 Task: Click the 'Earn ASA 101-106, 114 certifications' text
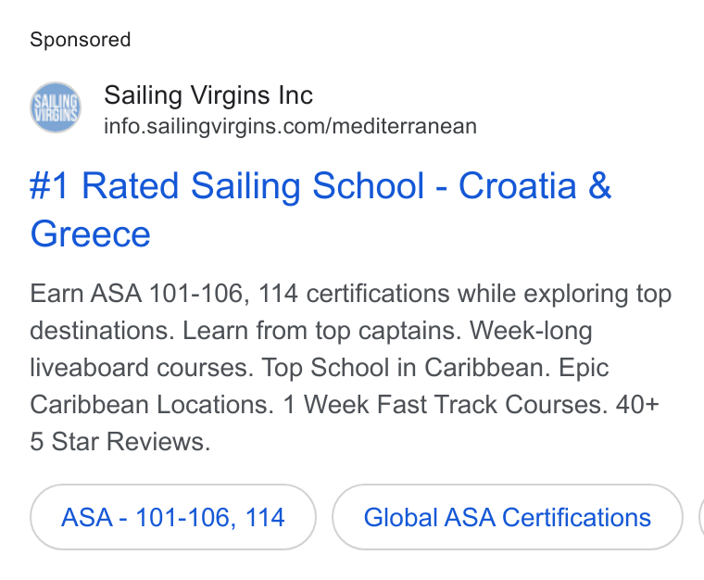click(240, 294)
